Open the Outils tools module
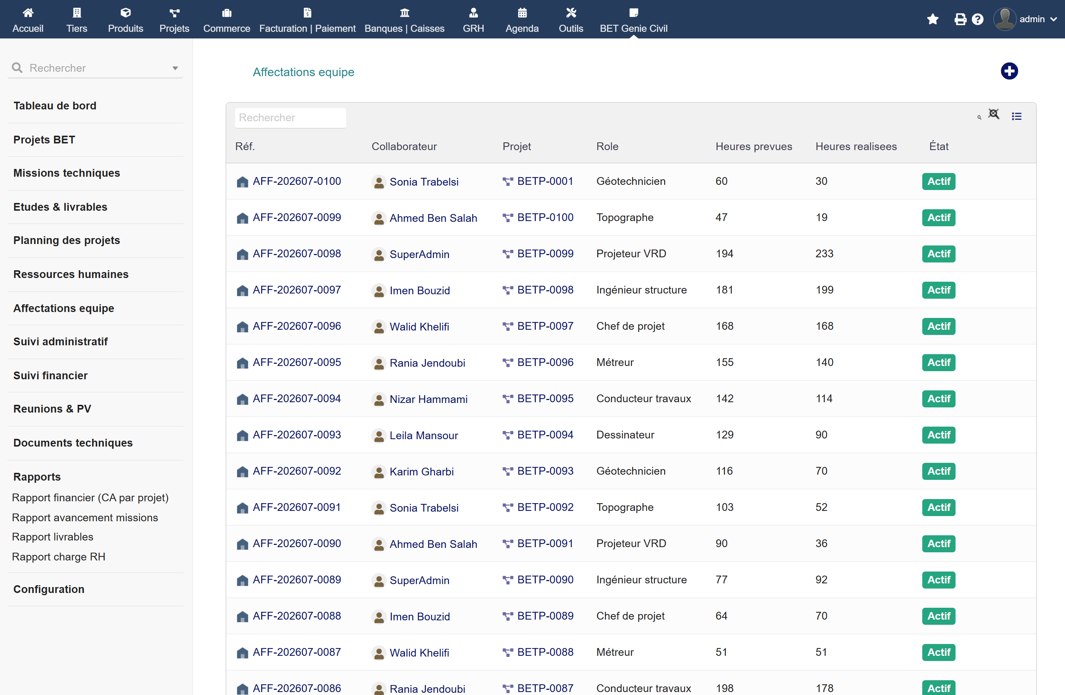 point(571,20)
